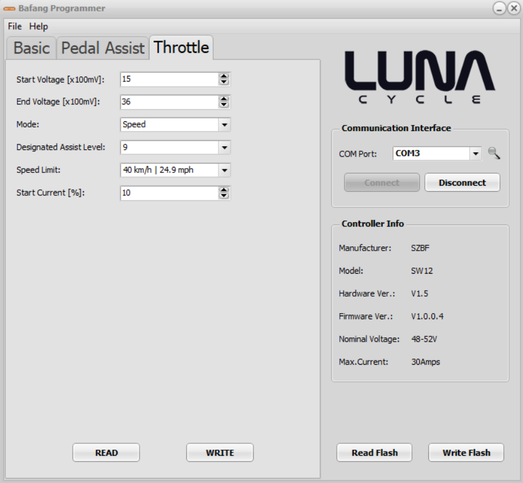Switch to the Pedal Assist tab
Image resolution: width=523 pixels, height=483 pixels.
103,48
